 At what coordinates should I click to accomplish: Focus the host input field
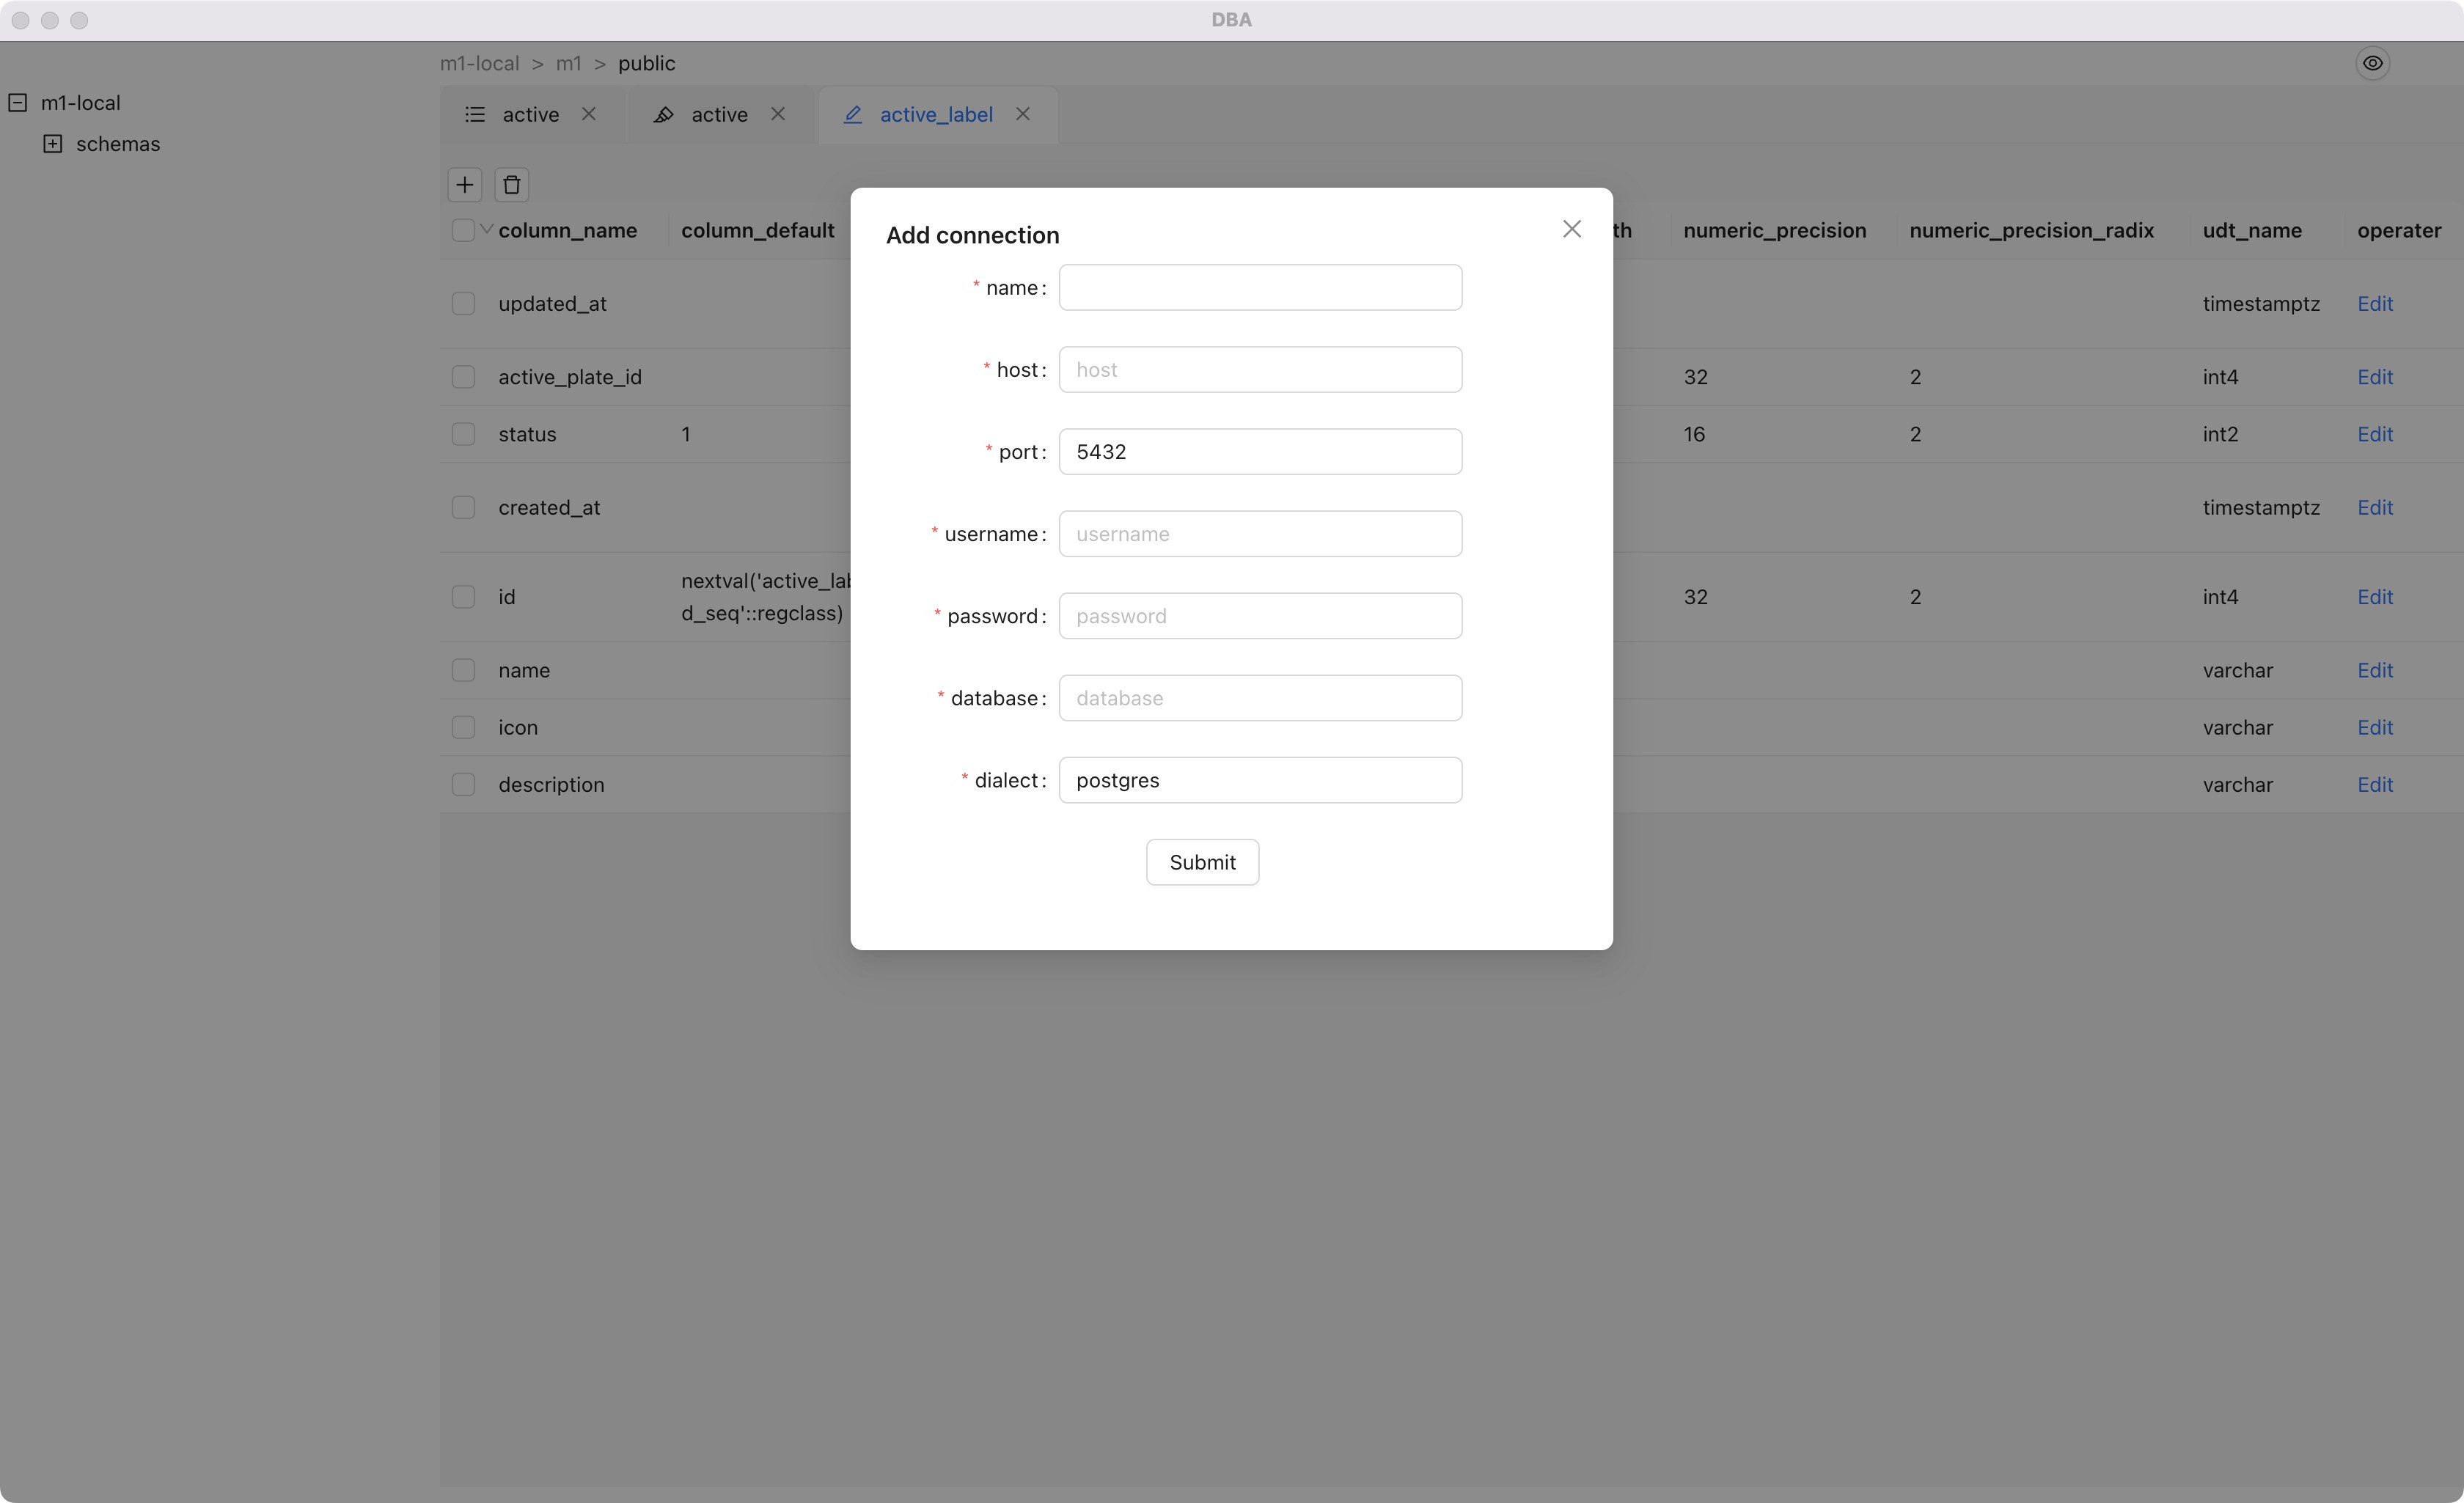[x=1260, y=370]
